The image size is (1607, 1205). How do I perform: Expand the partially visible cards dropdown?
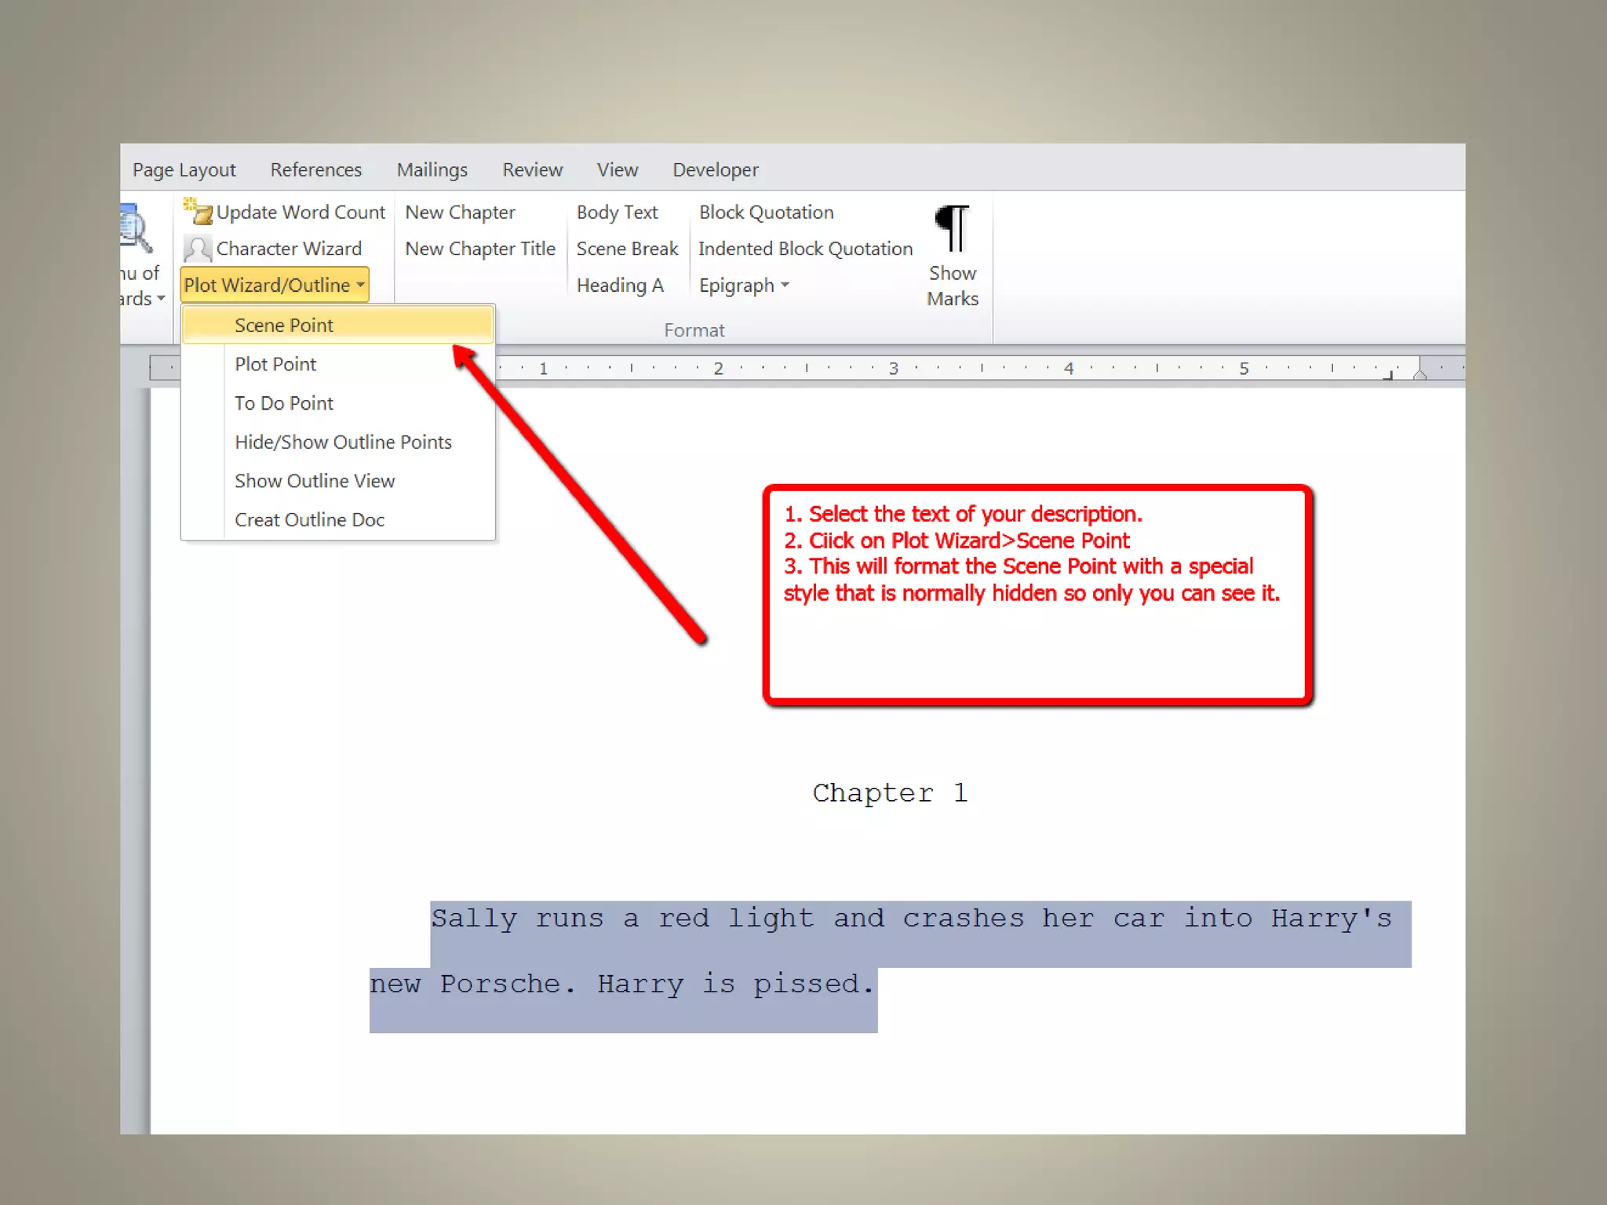tap(160, 299)
